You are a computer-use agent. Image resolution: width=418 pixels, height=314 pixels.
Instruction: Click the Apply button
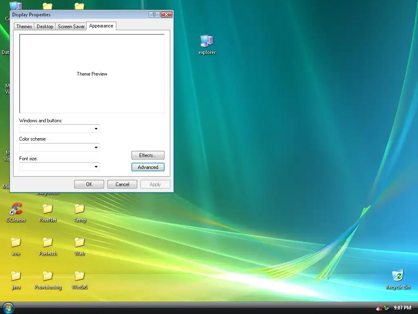click(155, 184)
